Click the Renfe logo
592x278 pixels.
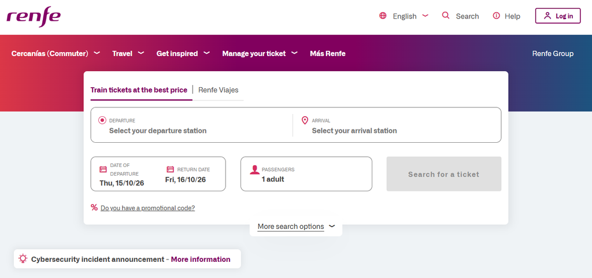(34, 17)
